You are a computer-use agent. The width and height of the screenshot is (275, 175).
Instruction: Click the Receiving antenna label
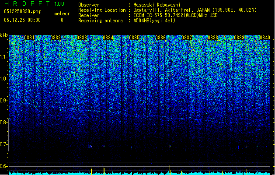coord(101,21)
